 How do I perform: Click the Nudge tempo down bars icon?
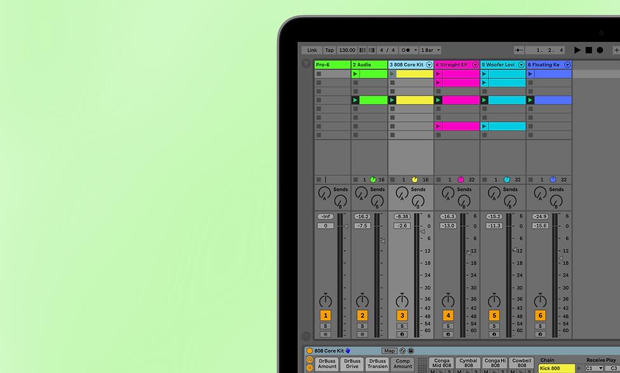pyautogui.click(x=362, y=50)
